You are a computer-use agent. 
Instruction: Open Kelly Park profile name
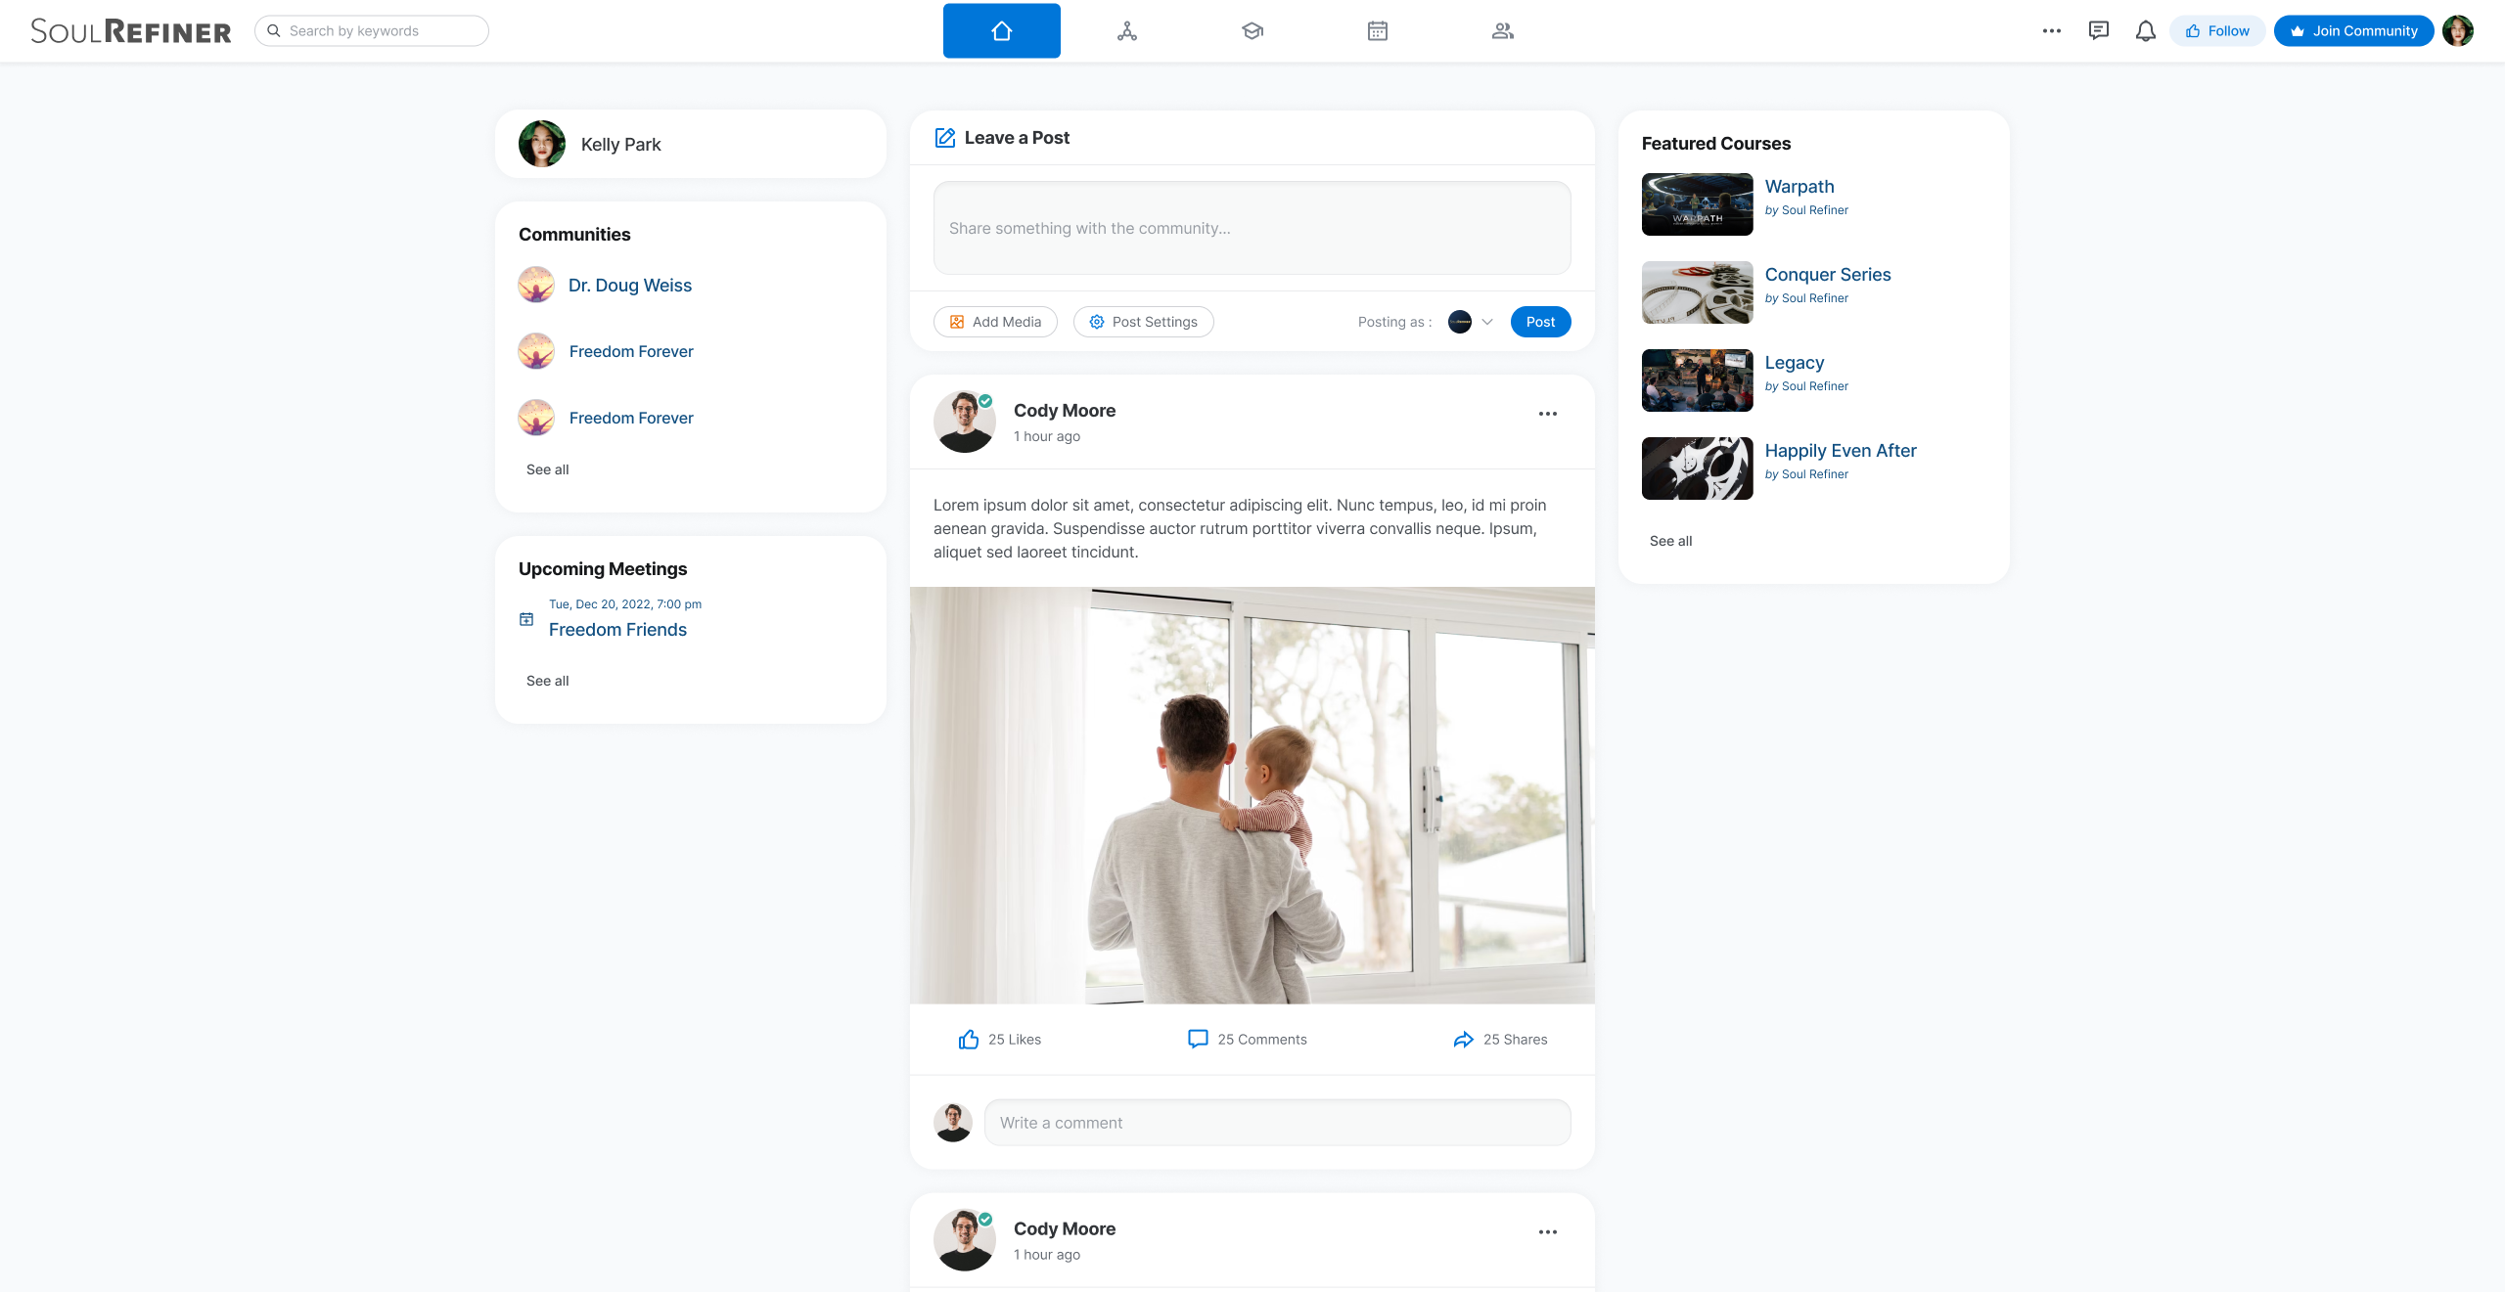click(620, 144)
